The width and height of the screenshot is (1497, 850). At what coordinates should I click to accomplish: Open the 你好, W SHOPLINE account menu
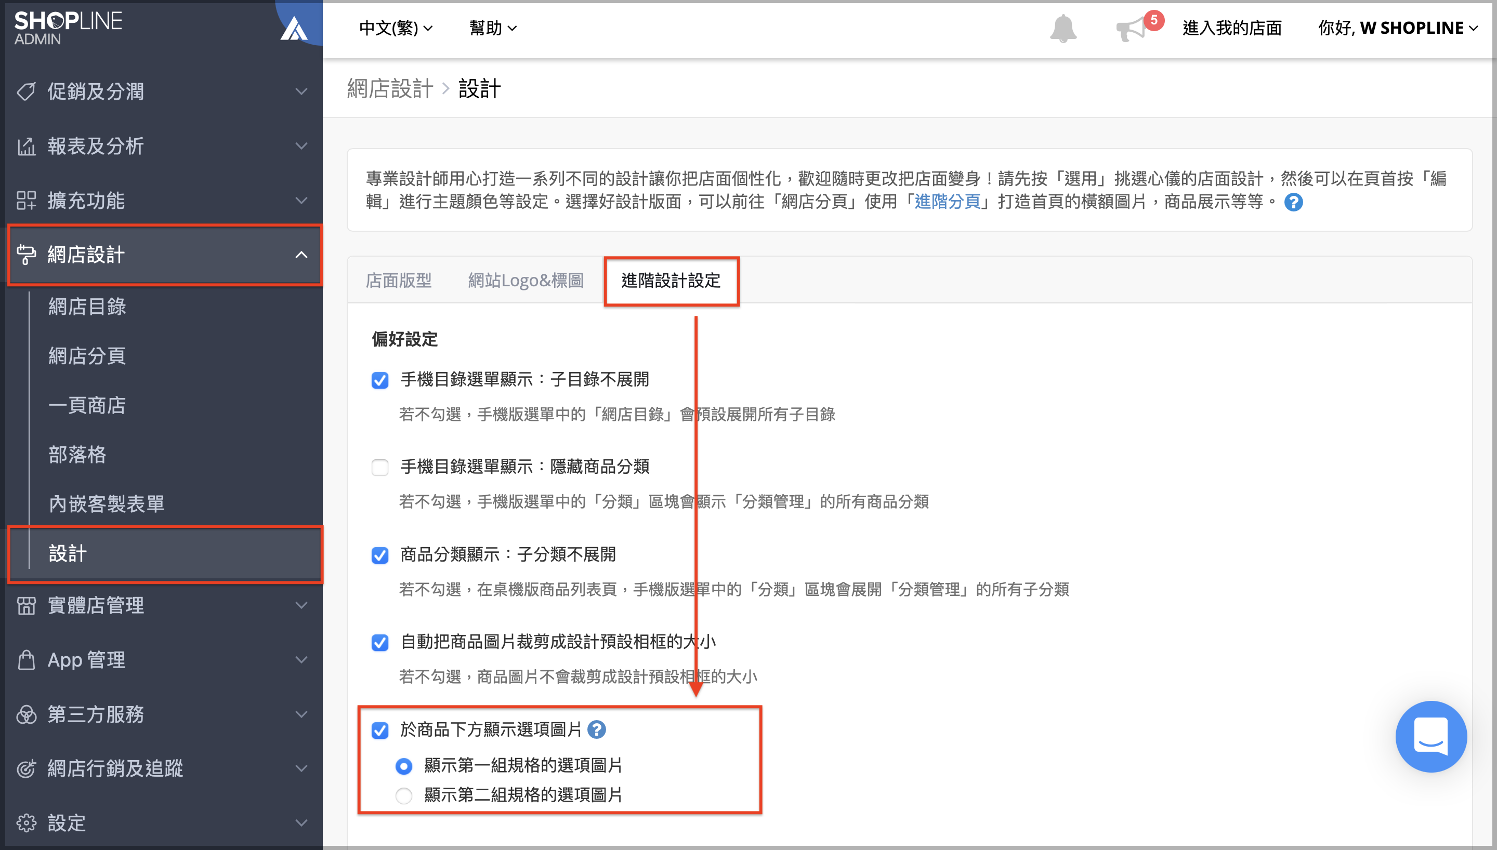(1397, 28)
